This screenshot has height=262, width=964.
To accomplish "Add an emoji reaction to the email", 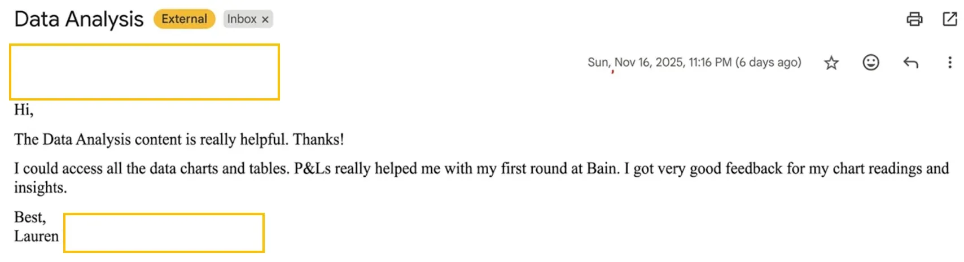I will pyautogui.click(x=871, y=63).
